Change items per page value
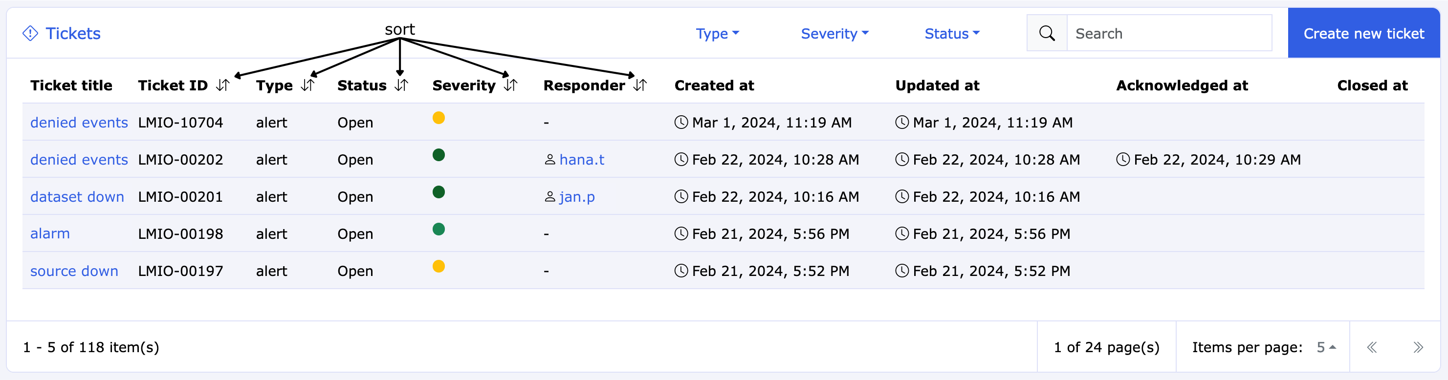The height and width of the screenshot is (380, 1448). 1325,347
